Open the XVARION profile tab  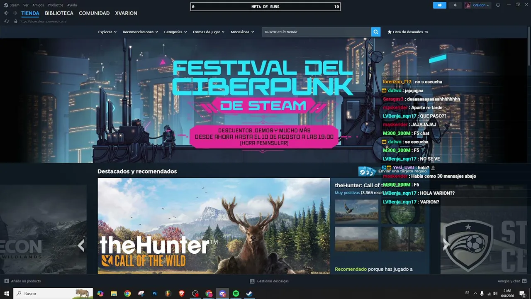(126, 13)
